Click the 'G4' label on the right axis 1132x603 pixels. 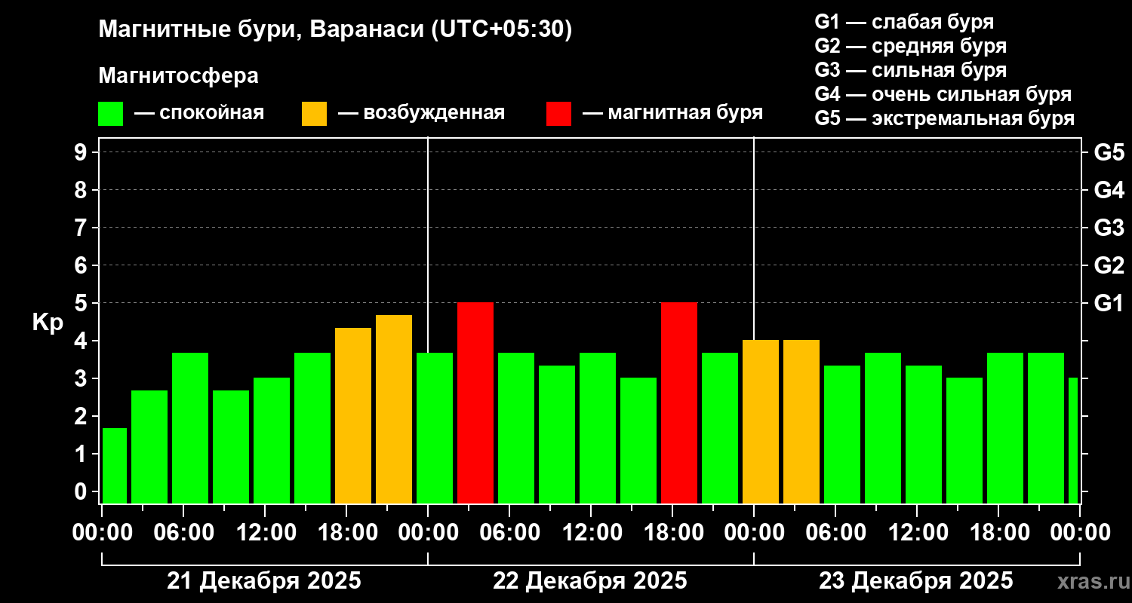tap(1109, 190)
